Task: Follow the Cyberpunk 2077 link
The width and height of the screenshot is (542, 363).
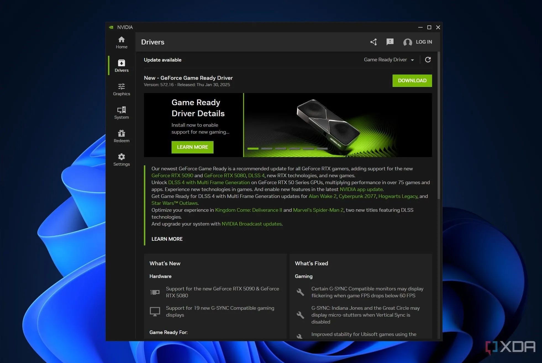Action: pos(357,196)
